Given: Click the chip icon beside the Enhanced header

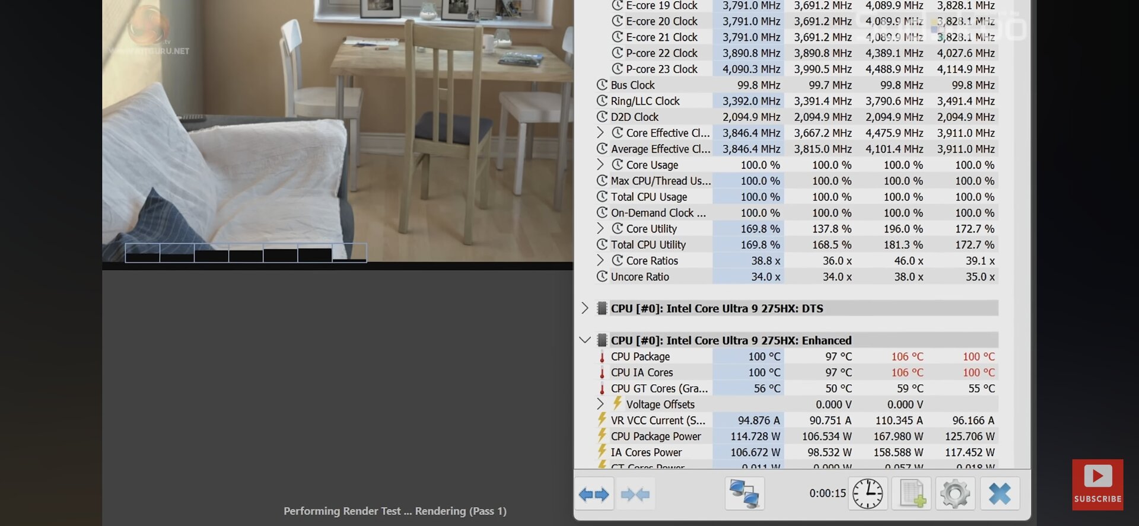Looking at the screenshot, I should click(602, 340).
